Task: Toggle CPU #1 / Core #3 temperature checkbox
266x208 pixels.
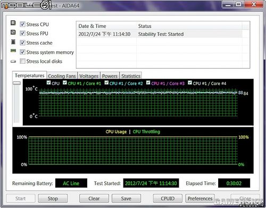Action: tap(148, 82)
